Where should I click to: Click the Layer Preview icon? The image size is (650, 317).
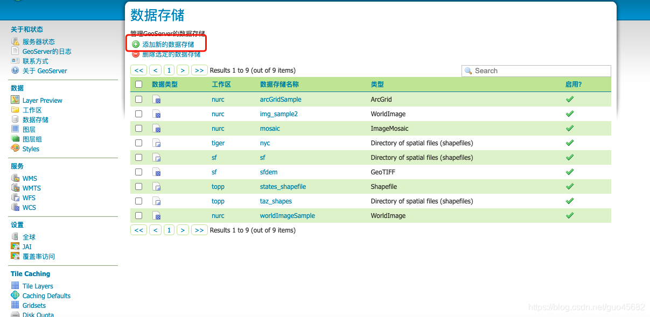pos(15,100)
